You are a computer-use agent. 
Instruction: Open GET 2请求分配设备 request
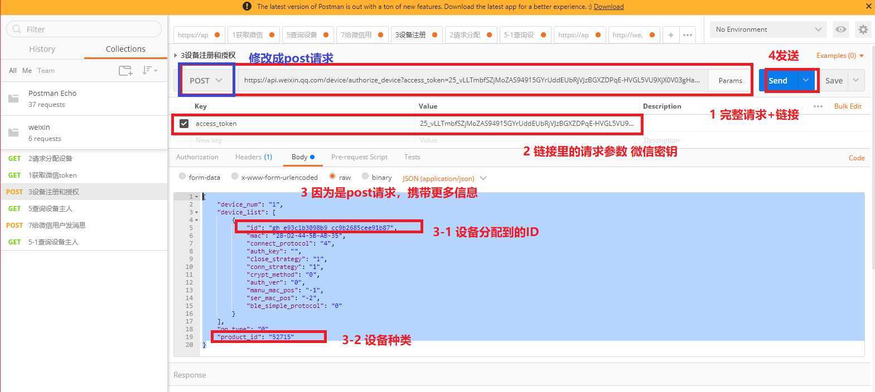pos(84,158)
